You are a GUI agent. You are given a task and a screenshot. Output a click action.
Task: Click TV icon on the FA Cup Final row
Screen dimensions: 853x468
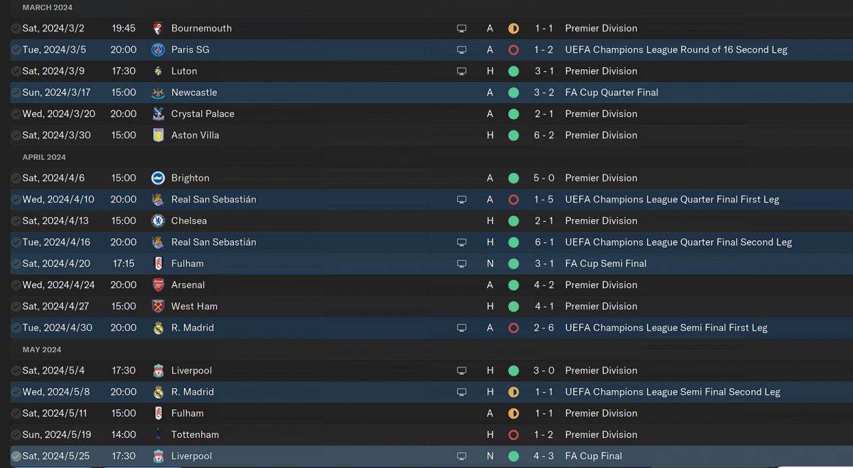[x=461, y=456]
